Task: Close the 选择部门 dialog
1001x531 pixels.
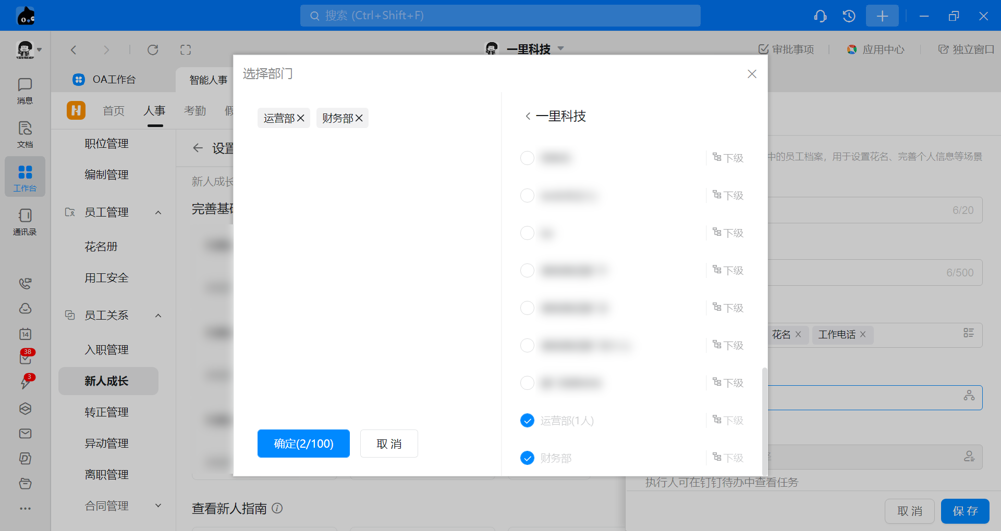Action: (752, 74)
